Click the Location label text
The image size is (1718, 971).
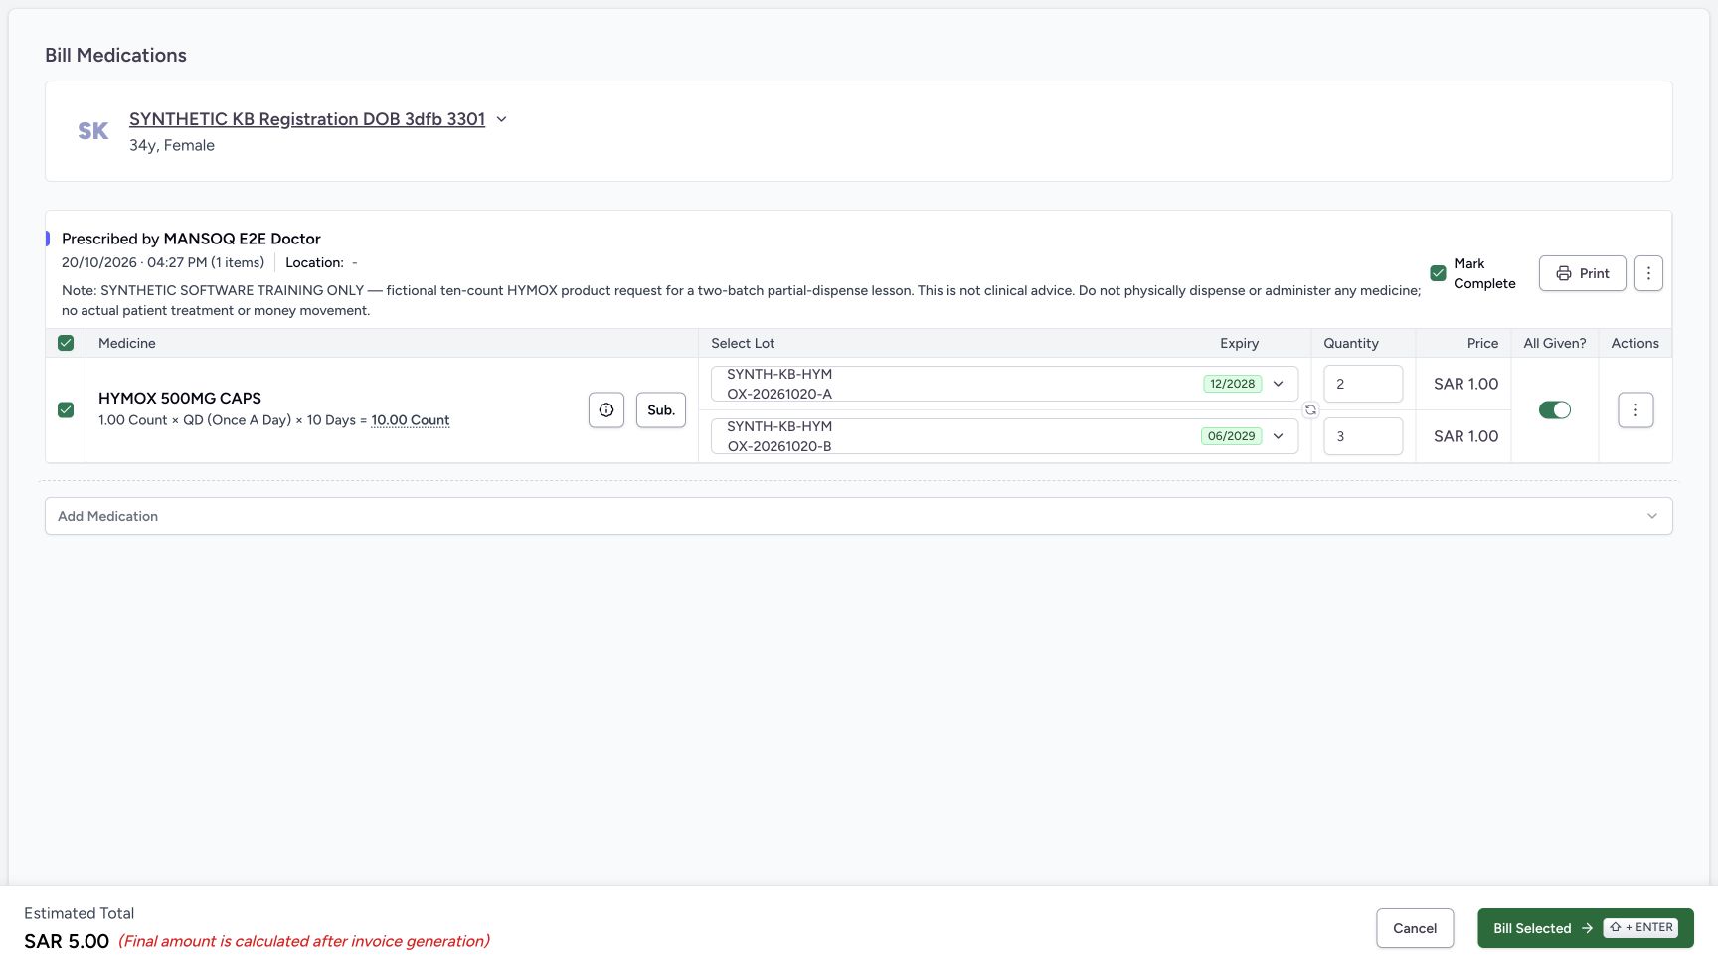[x=314, y=262]
